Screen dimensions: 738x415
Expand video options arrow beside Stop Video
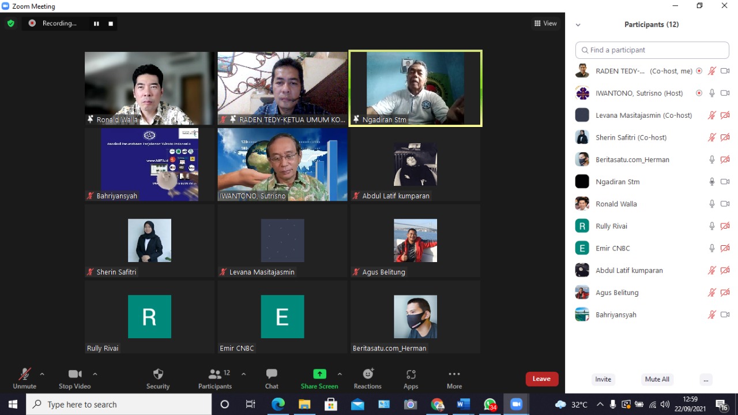point(95,374)
